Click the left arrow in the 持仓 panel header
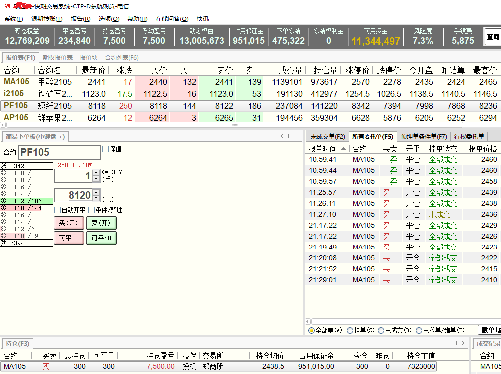The image size is (501, 374). pos(456,343)
